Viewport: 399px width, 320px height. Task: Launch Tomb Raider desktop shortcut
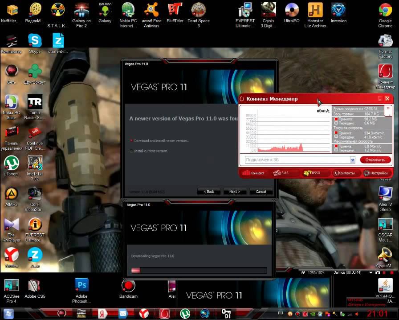point(35,107)
